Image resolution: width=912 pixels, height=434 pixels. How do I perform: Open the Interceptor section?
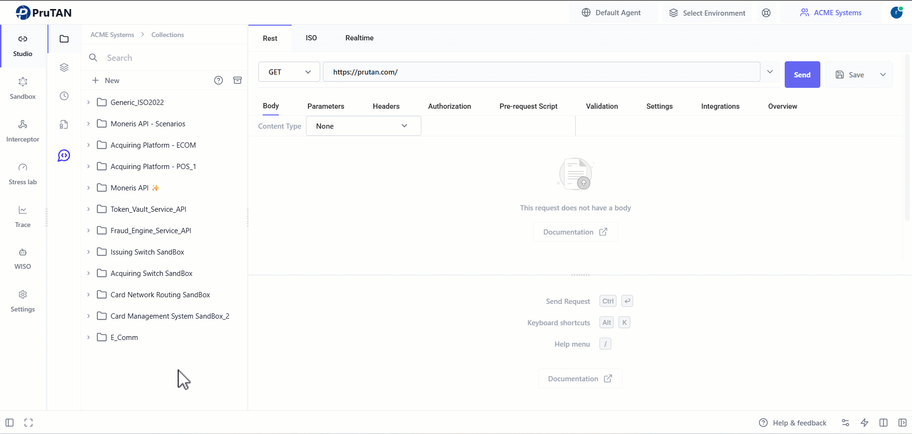pyautogui.click(x=23, y=131)
